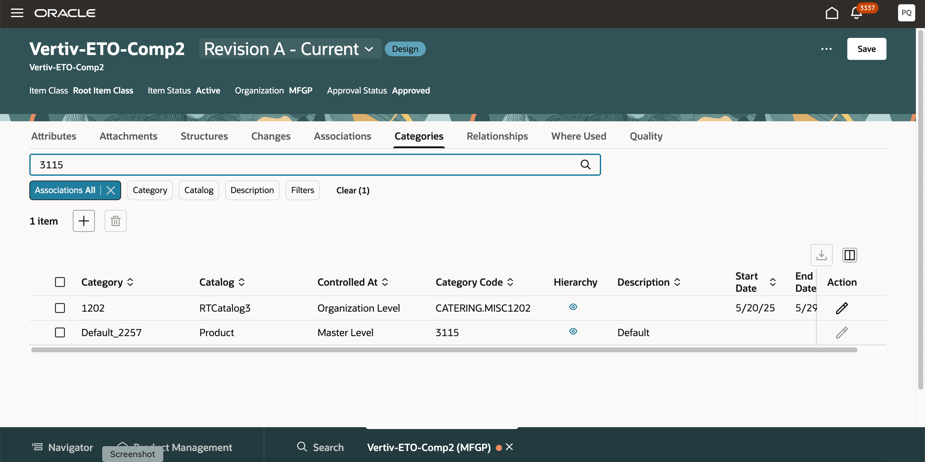Edit the 1202 row with pencil icon

(x=841, y=308)
